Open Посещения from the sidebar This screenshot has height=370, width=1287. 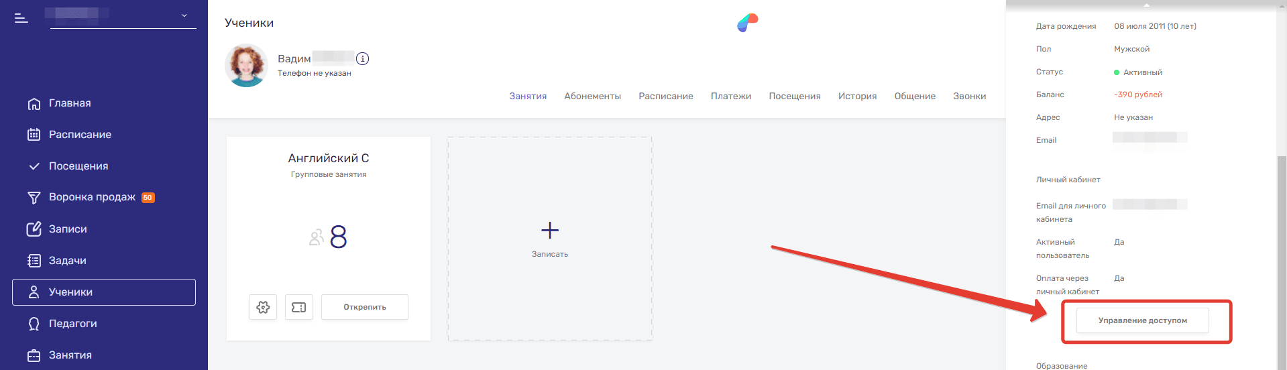pos(78,166)
